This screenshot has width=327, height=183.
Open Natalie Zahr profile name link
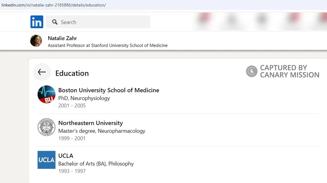(x=62, y=38)
